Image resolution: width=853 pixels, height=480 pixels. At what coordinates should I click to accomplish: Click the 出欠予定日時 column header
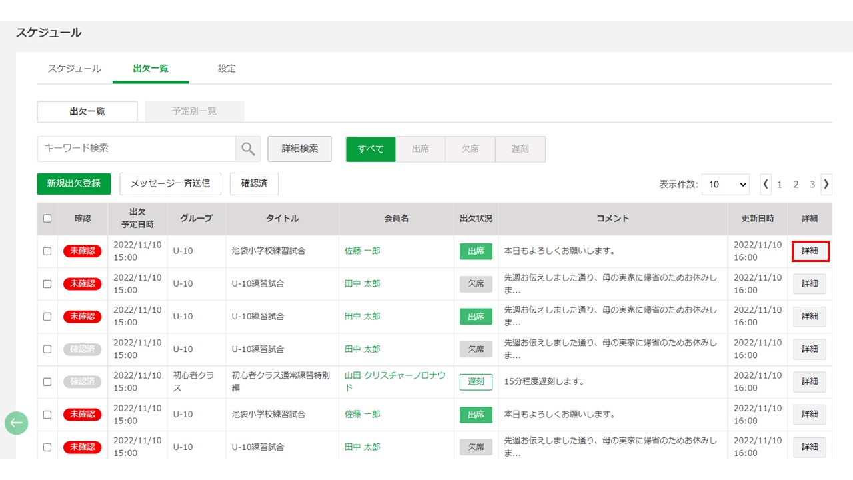[x=137, y=219]
